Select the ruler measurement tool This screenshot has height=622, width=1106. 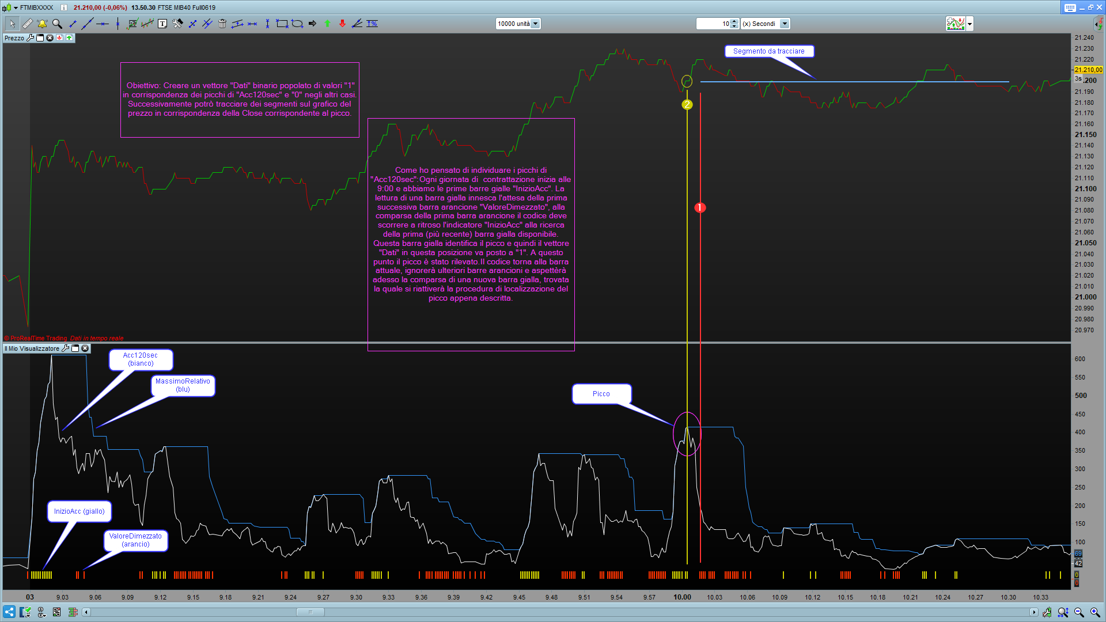pyautogui.click(x=27, y=24)
